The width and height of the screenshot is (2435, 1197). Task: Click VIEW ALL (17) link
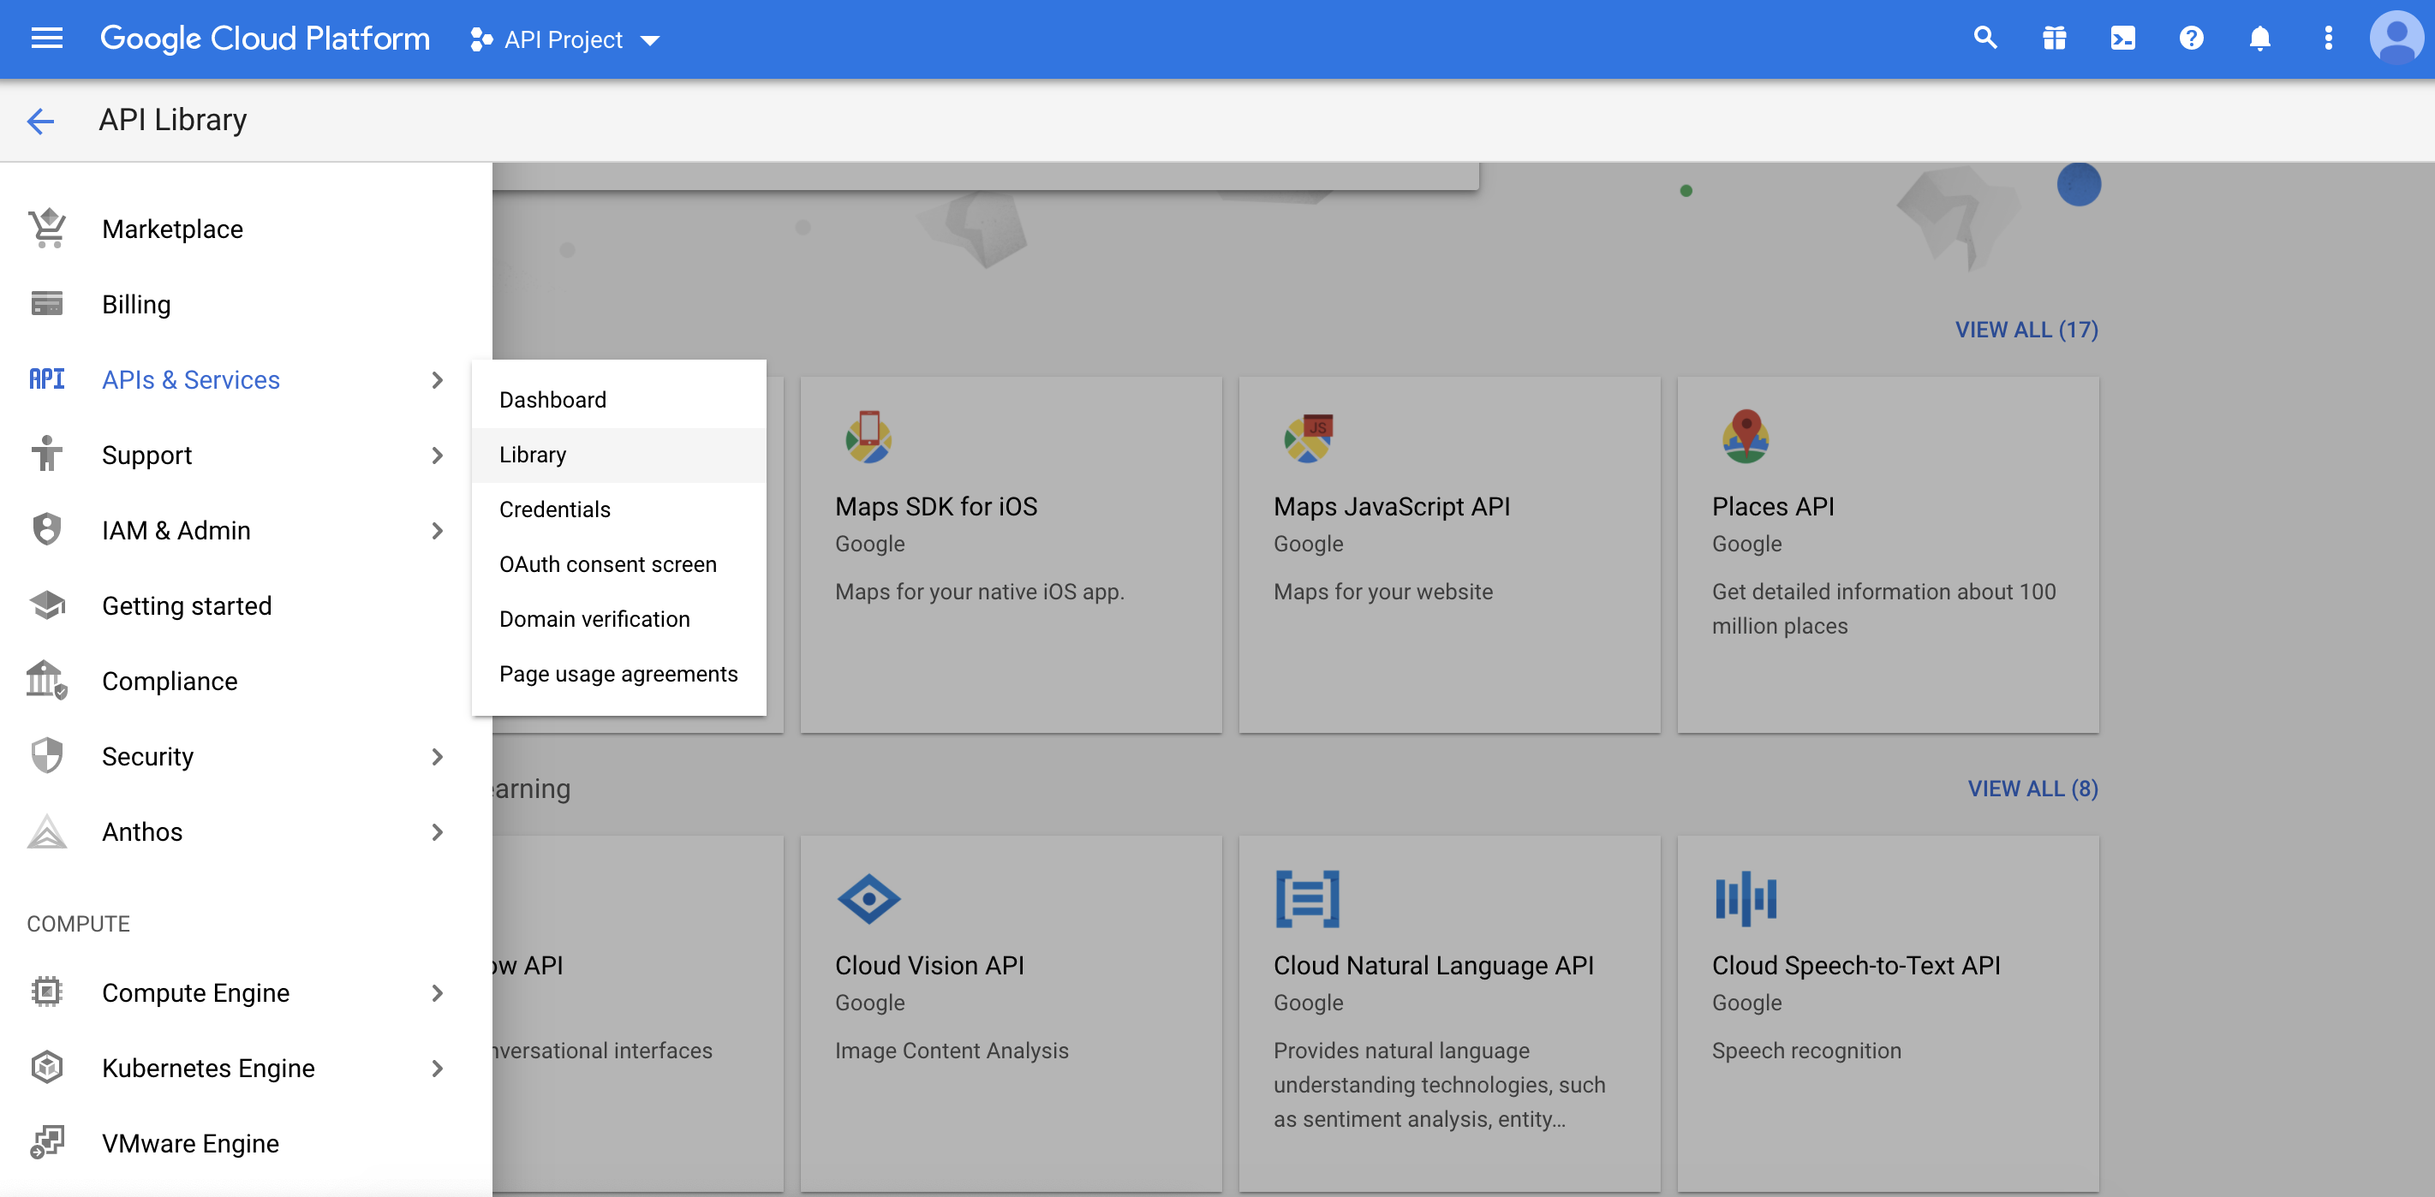point(2026,330)
